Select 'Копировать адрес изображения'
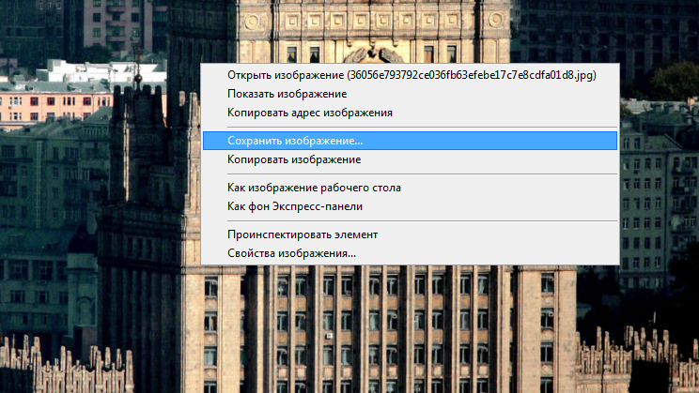This screenshot has height=393, width=699. click(411, 113)
